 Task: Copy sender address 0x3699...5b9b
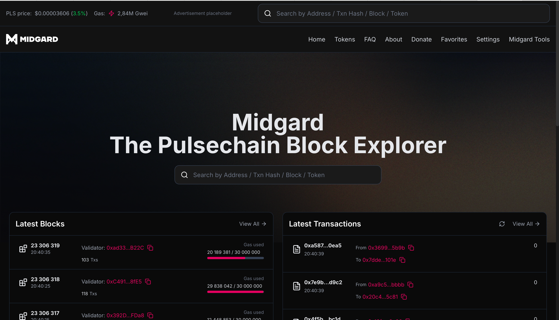click(411, 248)
